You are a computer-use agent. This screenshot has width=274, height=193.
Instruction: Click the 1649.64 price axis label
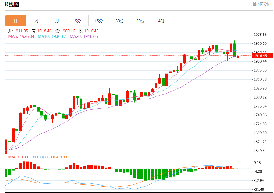tap(260, 151)
